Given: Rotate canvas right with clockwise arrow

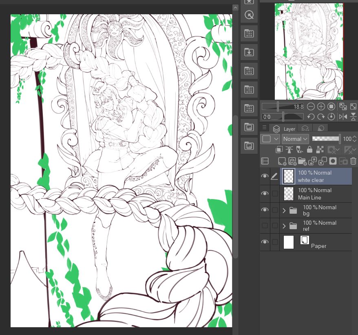Looking at the screenshot, I should coord(321,117).
